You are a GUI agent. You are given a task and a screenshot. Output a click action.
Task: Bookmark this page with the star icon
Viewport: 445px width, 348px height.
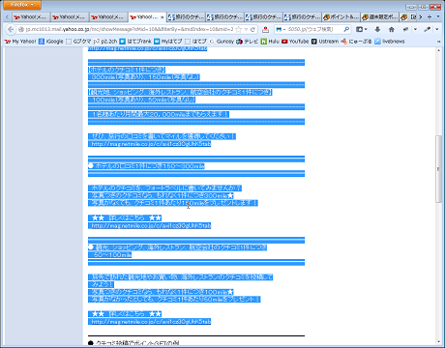coord(239,29)
